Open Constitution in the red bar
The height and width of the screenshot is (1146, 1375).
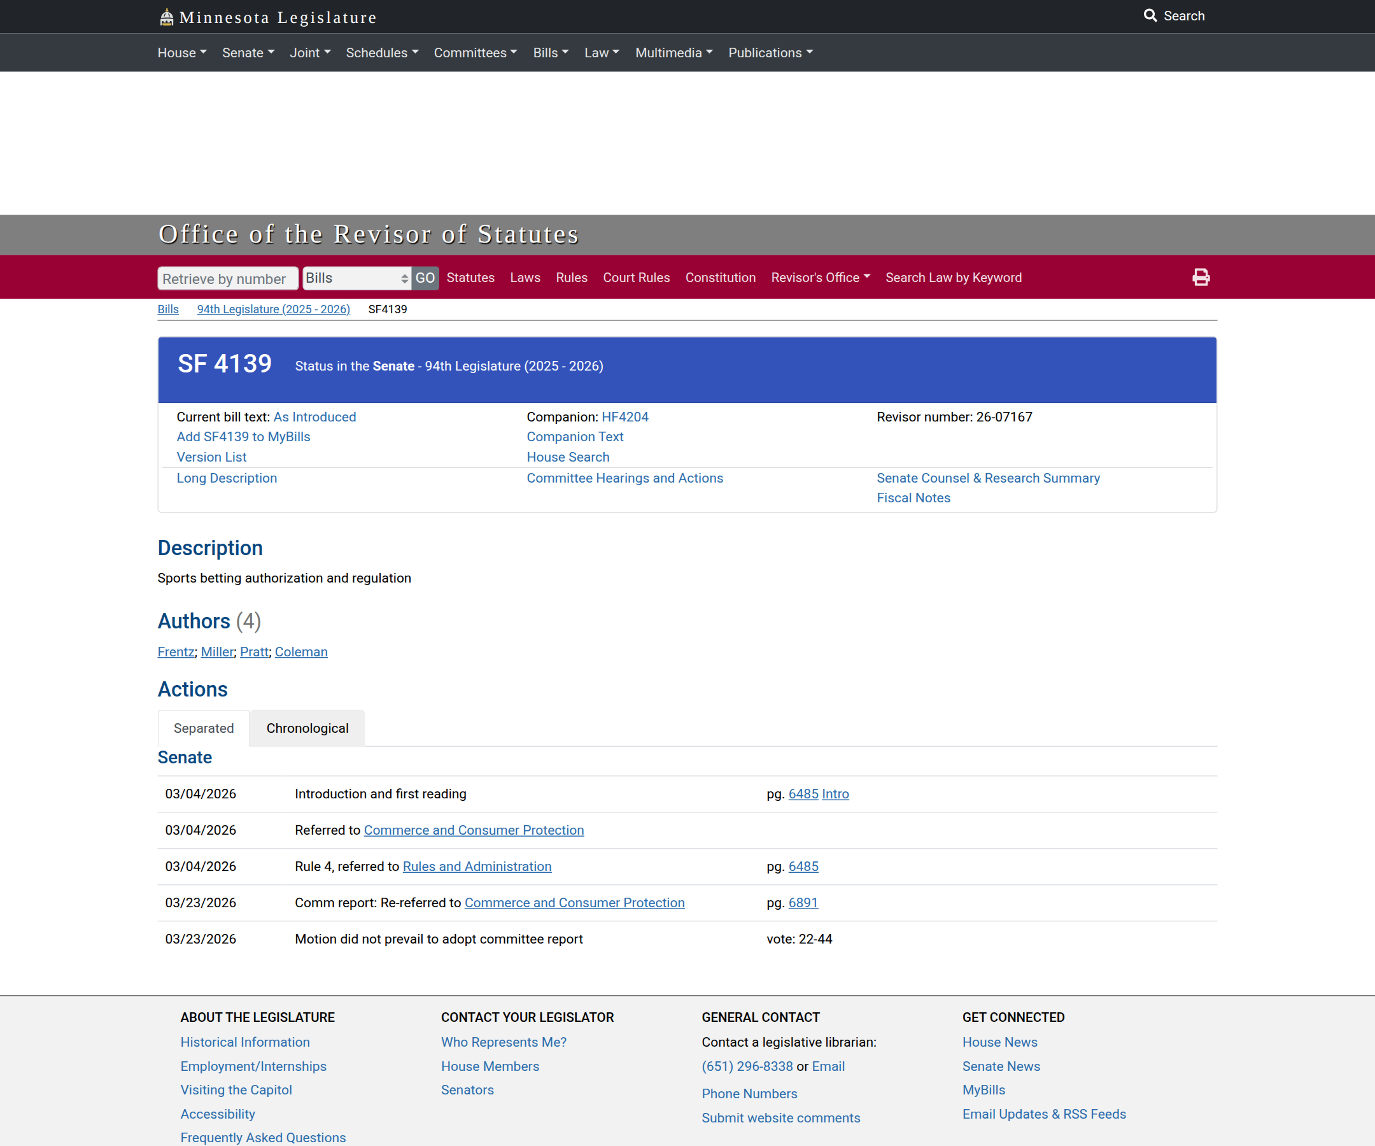coord(720,277)
